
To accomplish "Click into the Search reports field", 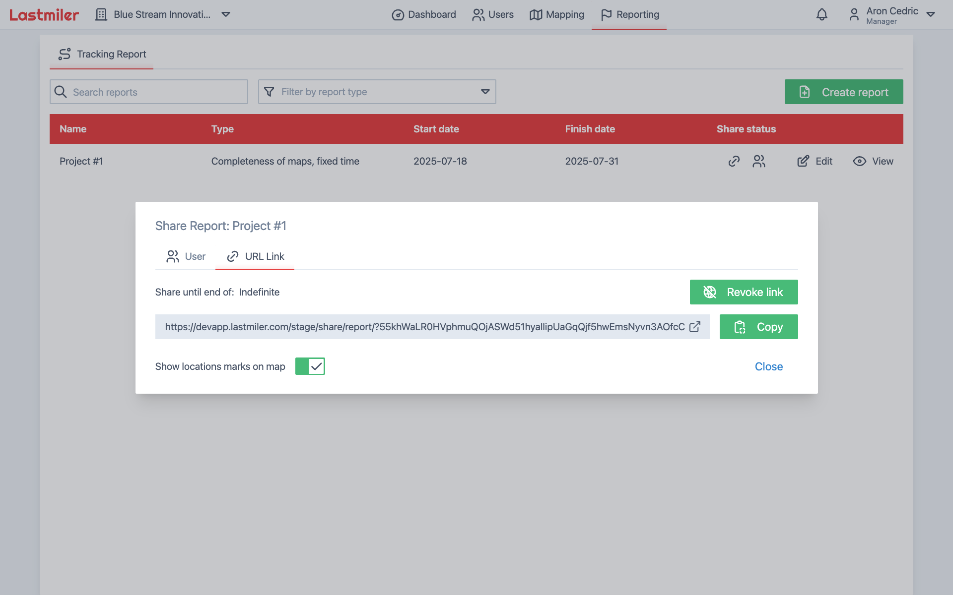I will click(x=149, y=92).
